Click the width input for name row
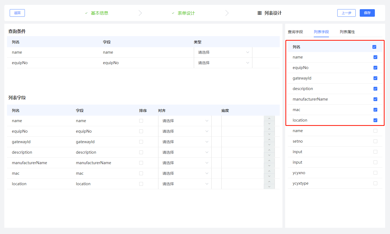390x234 pixels. [x=242, y=121]
